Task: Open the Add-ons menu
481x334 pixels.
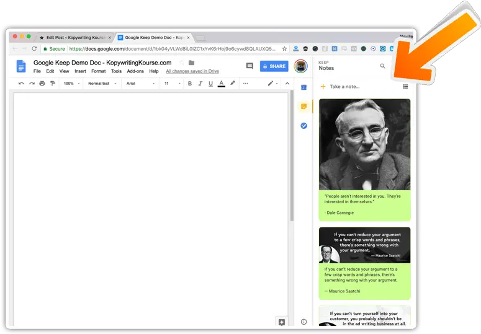Action: coord(135,71)
